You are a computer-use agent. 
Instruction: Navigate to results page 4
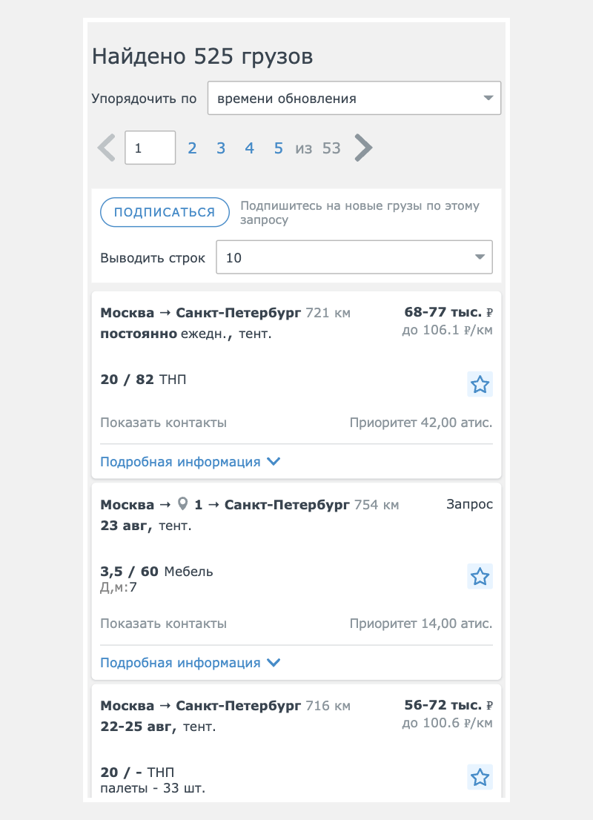(250, 148)
